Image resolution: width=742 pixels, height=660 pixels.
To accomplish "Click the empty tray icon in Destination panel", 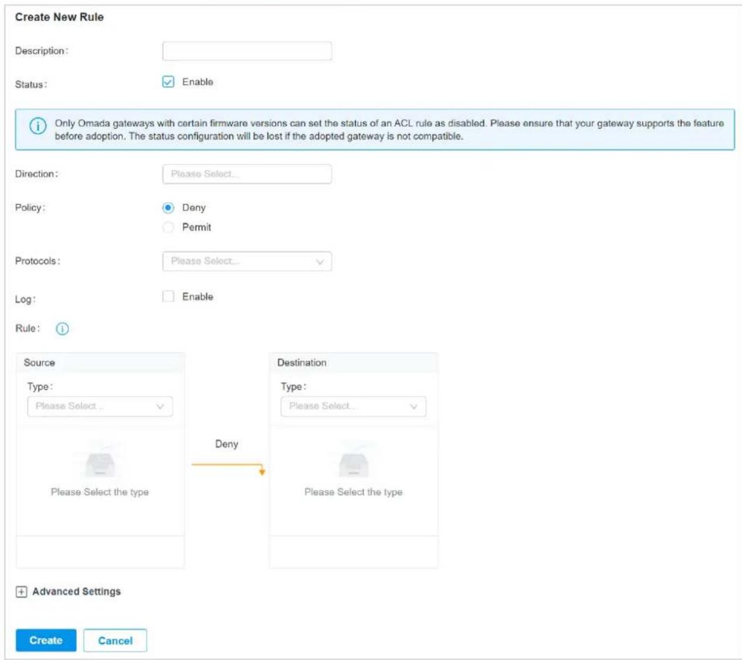I will click(x=354, y=462).
